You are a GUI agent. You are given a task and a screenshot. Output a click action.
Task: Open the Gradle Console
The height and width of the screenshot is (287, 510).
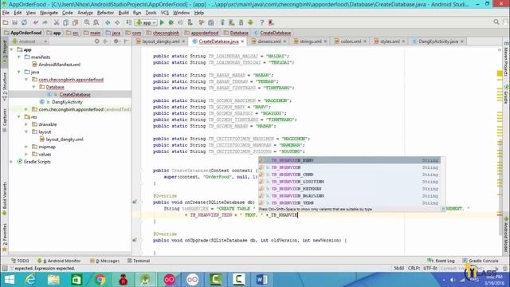tap(481, 261)
